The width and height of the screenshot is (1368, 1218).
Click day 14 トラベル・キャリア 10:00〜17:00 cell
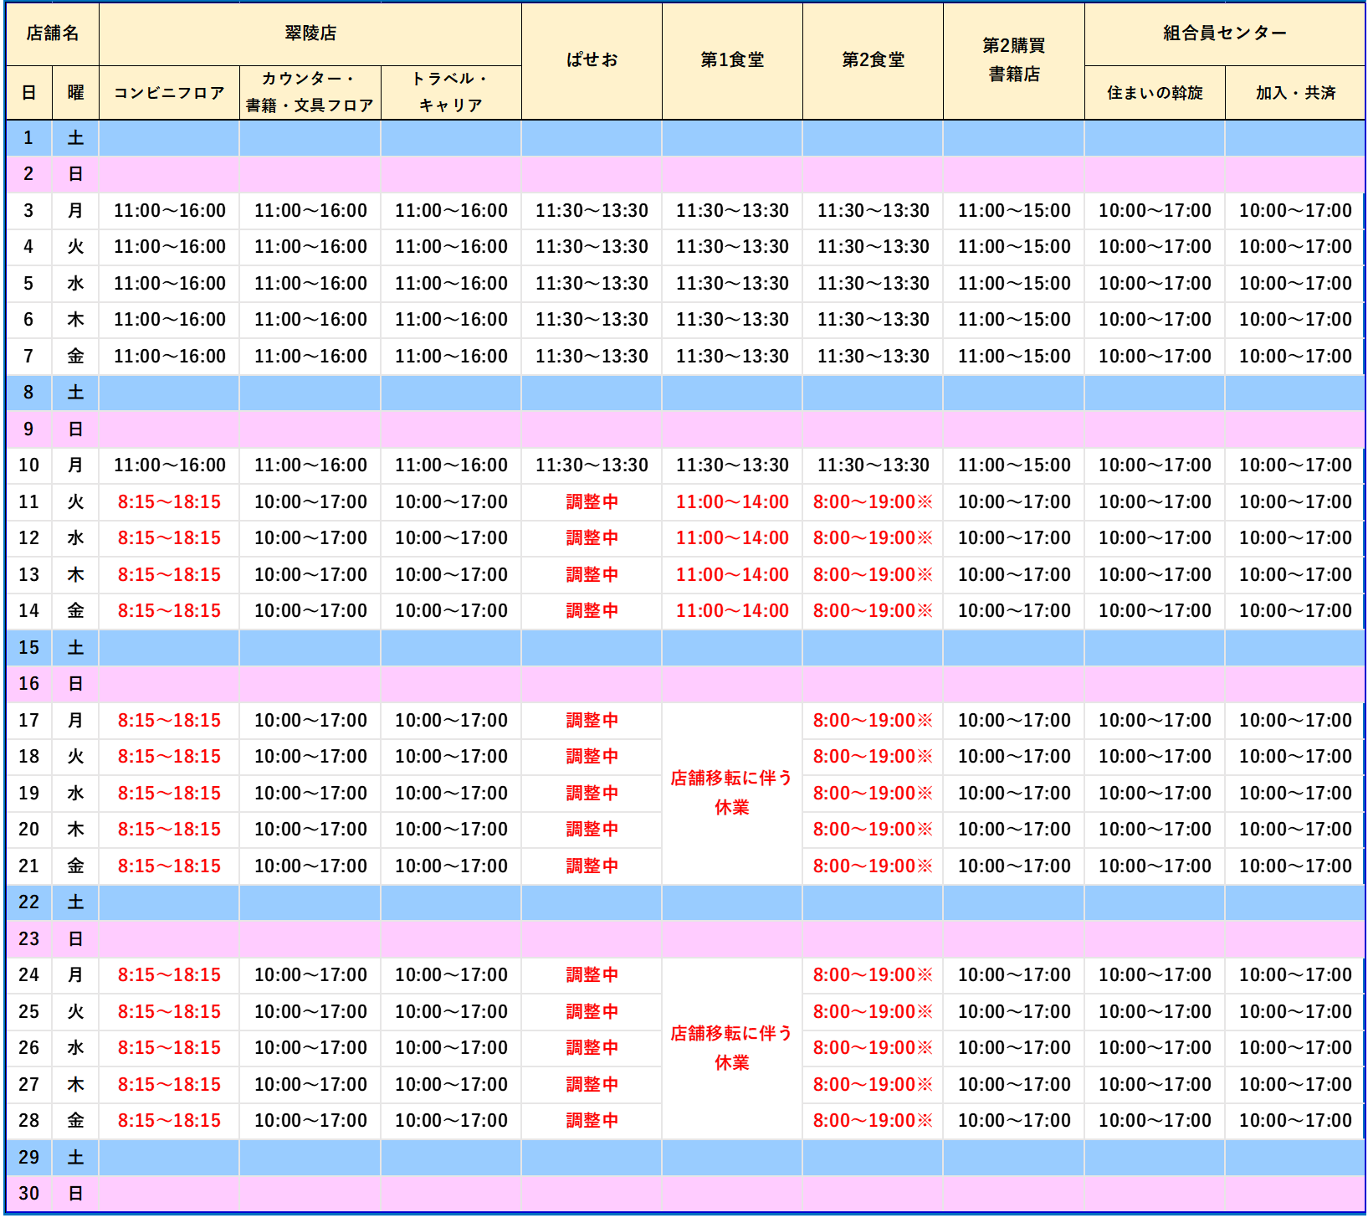(451, 611)
